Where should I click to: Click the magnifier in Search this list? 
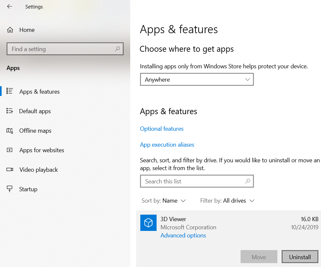tap(248, 181)
